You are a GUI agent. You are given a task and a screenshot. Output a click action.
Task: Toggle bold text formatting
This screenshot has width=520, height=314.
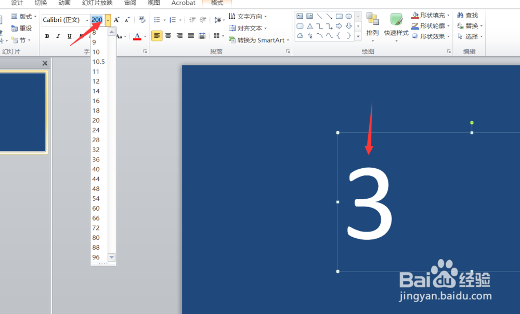[47, 36]
